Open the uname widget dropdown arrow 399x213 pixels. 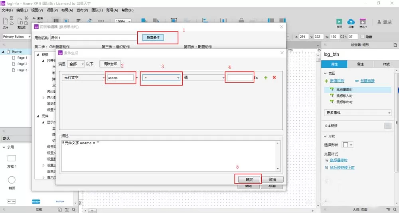coord(136,78)
